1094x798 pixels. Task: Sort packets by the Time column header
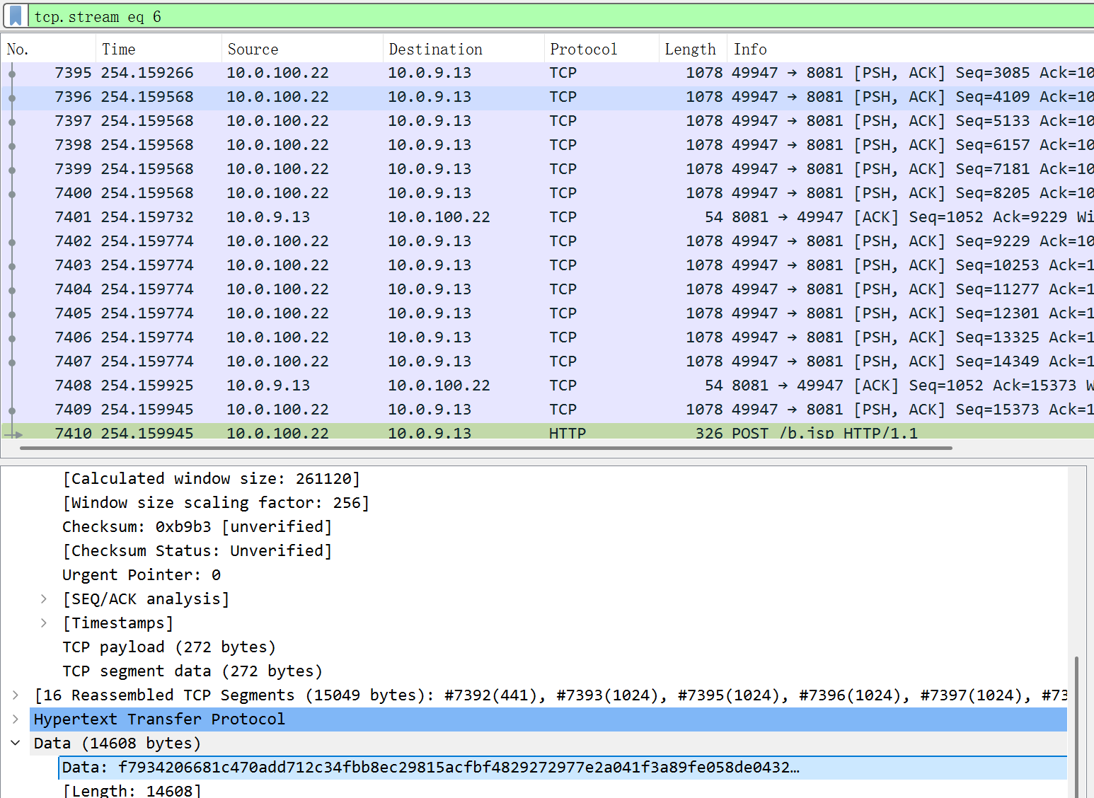point(159,50)
